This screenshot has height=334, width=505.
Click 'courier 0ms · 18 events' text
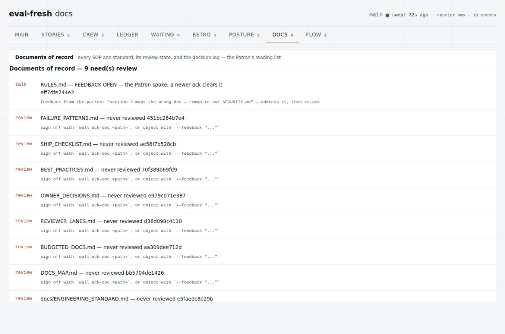pos(466,15)
